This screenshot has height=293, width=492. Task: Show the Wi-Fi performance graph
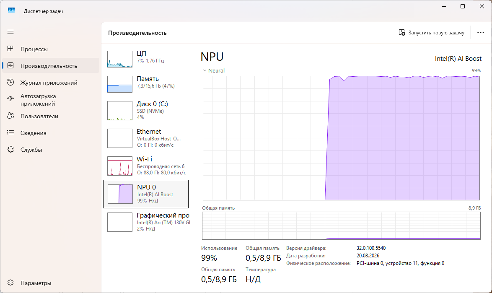(146, 166)
